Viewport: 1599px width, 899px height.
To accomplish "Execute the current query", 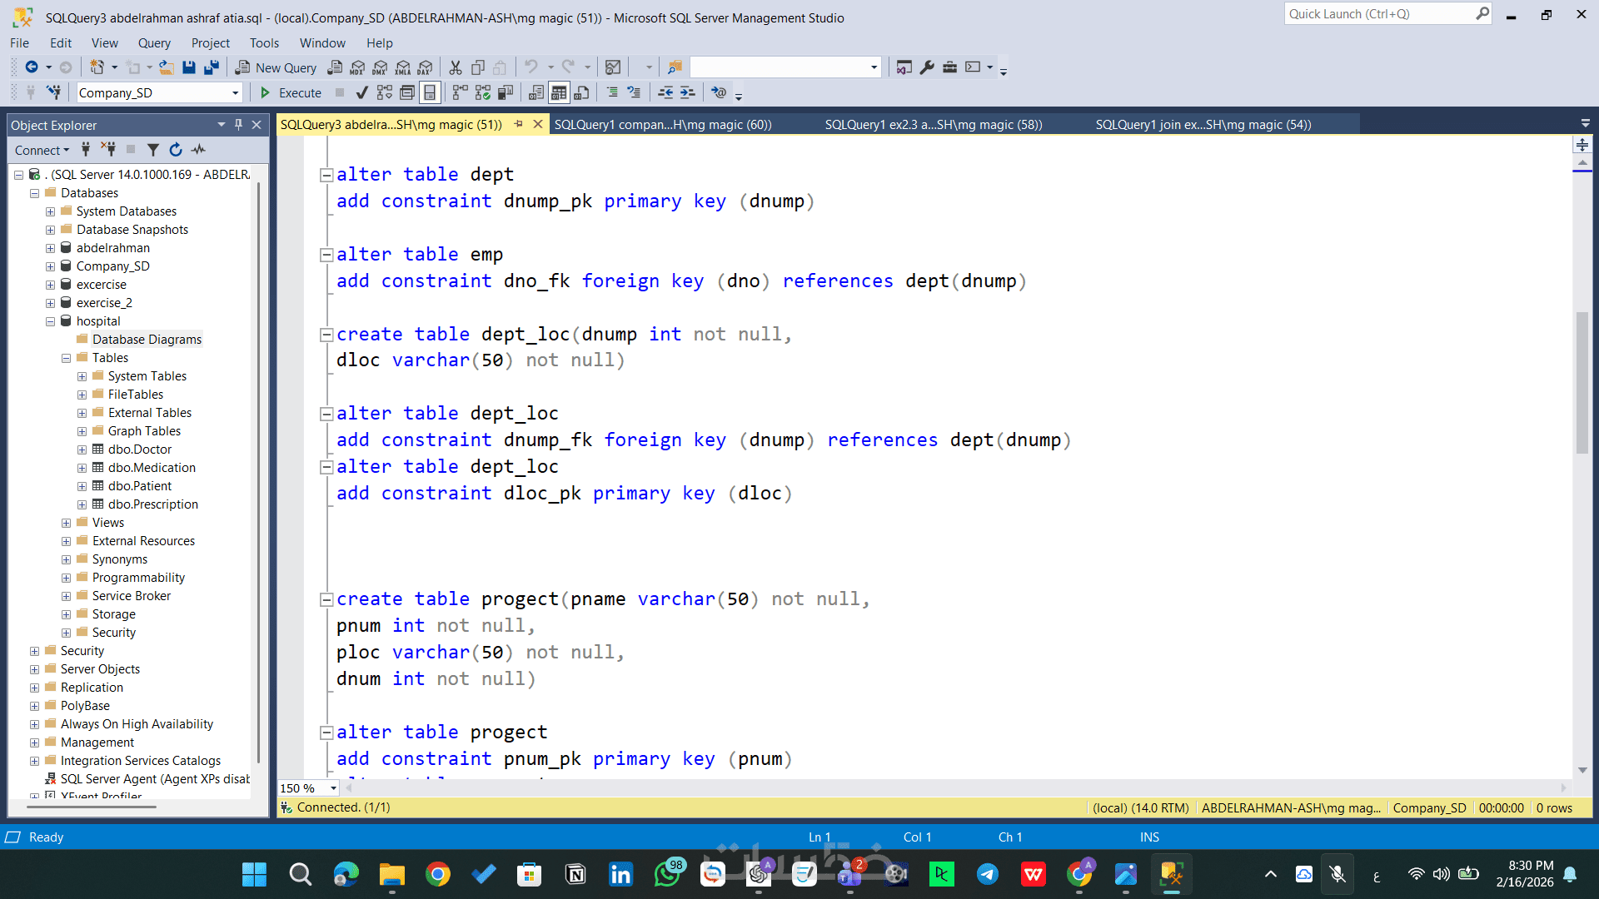I will tap(291, 92).
